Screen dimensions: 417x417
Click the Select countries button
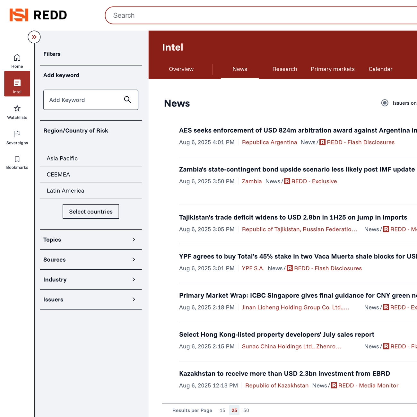pyautogui.click(x=91, y=211)
